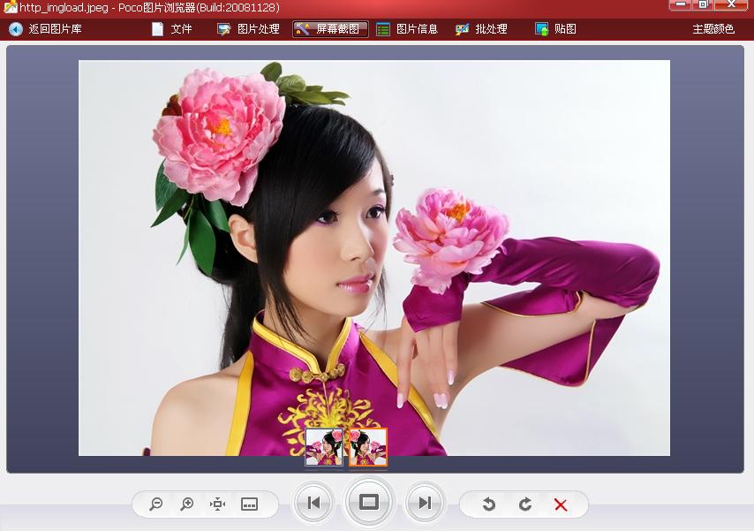This screenshot has height=531, width=754.
Task: Click 返回图片库 to return to library
Action: click(46, 29)
